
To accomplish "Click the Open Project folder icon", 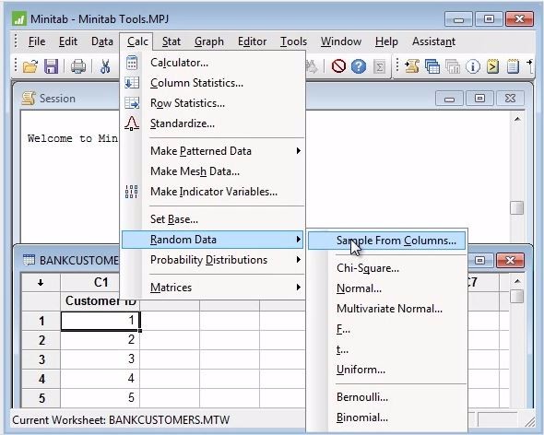I will pyautogui.click(x=30, y=66).
